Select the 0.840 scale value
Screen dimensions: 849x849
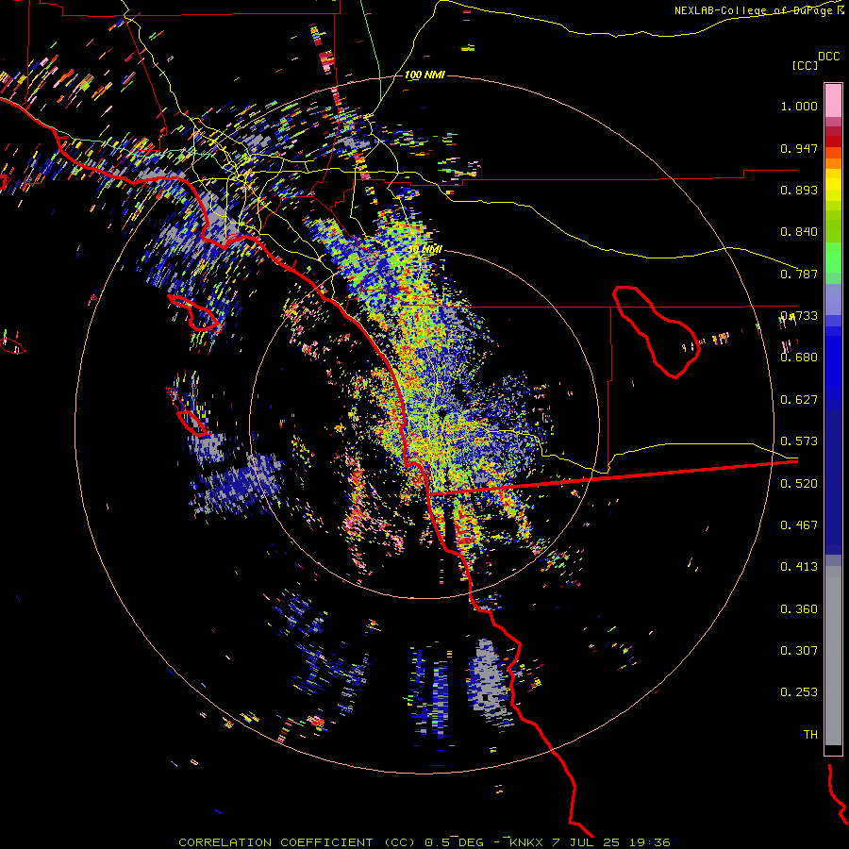click(x=799, y=232)
